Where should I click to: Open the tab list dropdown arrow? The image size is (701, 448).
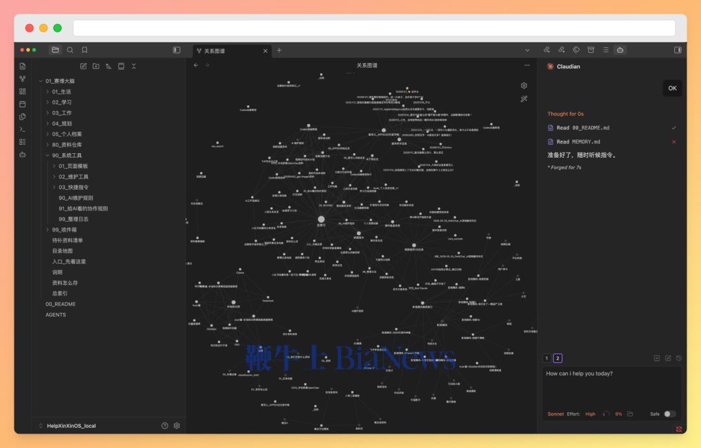(x=527, y=51)
